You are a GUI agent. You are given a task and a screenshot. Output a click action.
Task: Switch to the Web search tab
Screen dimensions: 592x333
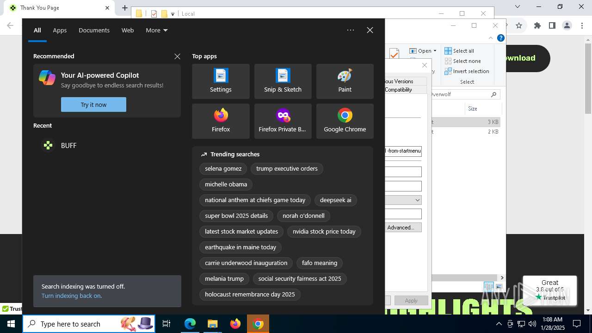tap(128, 30)
